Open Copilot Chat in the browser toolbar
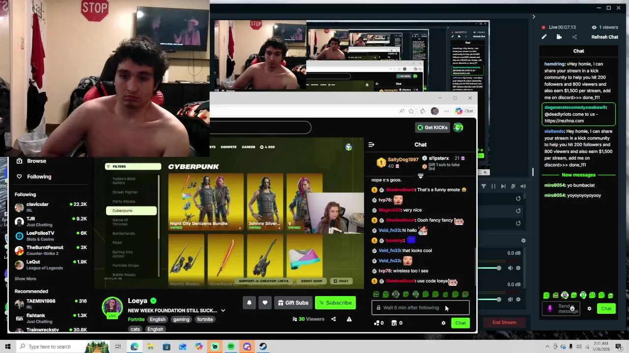The width and height of the screenshot is (629, 353). pyautogui.click(x=464, y=111)
